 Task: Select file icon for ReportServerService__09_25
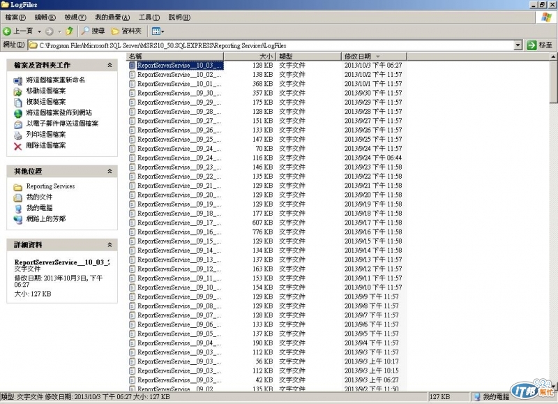click(132, 139)
